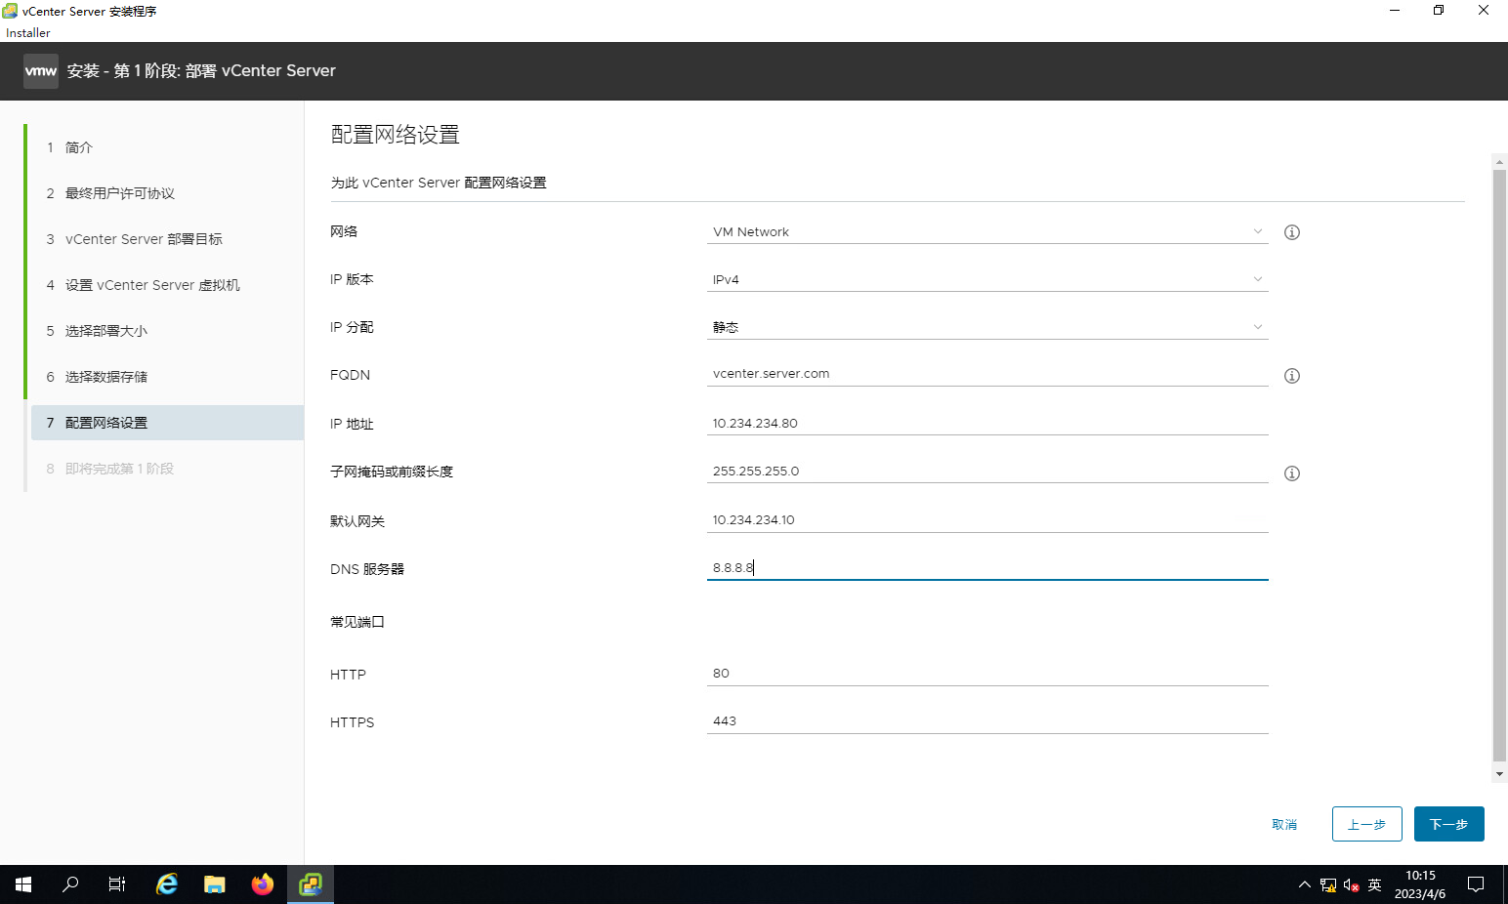Click the vCenter installer taskbar icon
This screenshot has height=904, width=1508.
click(x=311, y=884)
